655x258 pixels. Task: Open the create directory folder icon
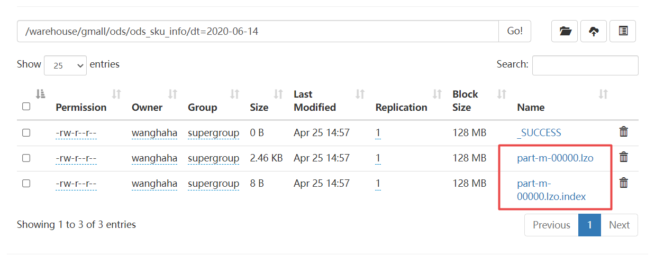[565, 31]
